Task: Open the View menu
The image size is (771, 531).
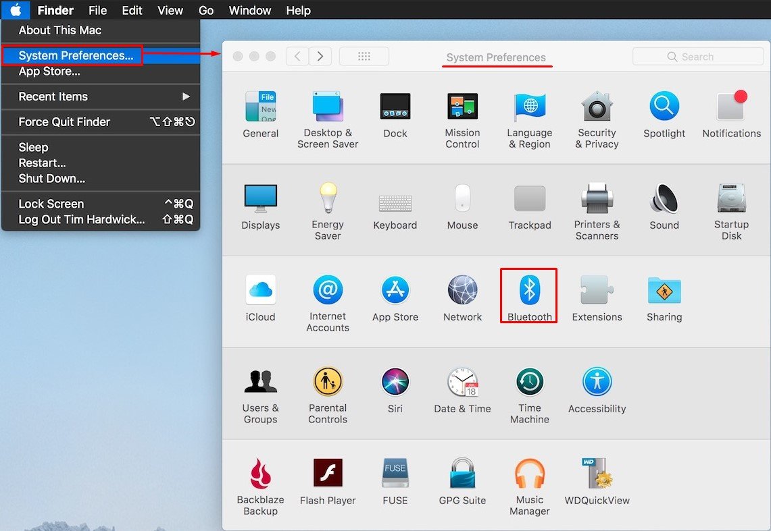Action: pyautogui.click(x=170, y=10)
